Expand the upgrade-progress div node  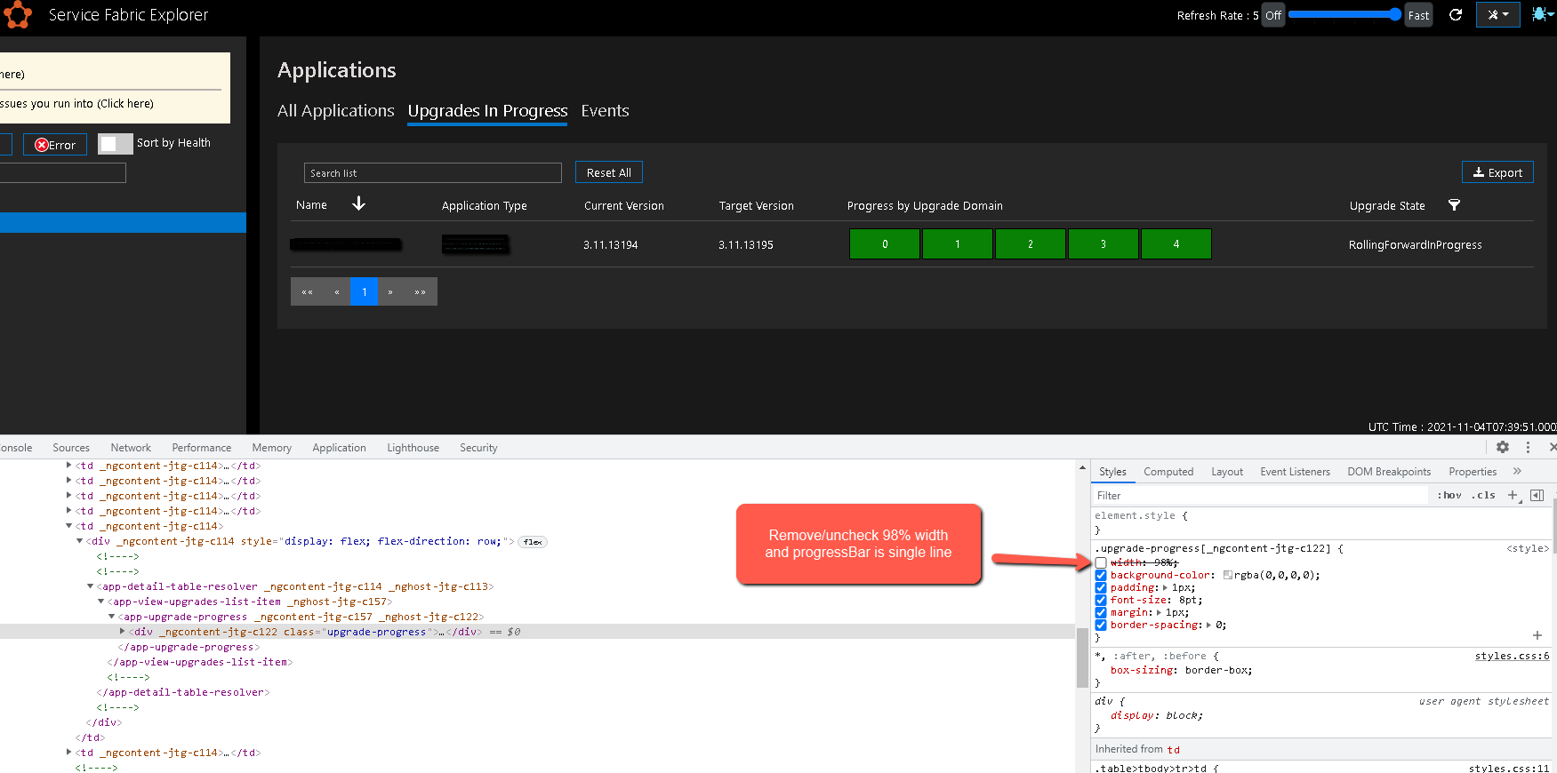point(122,632)
